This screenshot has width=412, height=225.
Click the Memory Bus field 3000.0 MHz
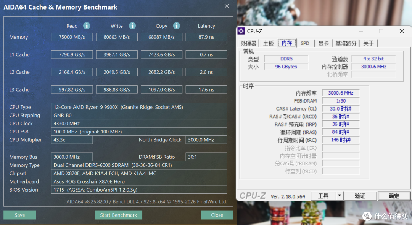72,157
